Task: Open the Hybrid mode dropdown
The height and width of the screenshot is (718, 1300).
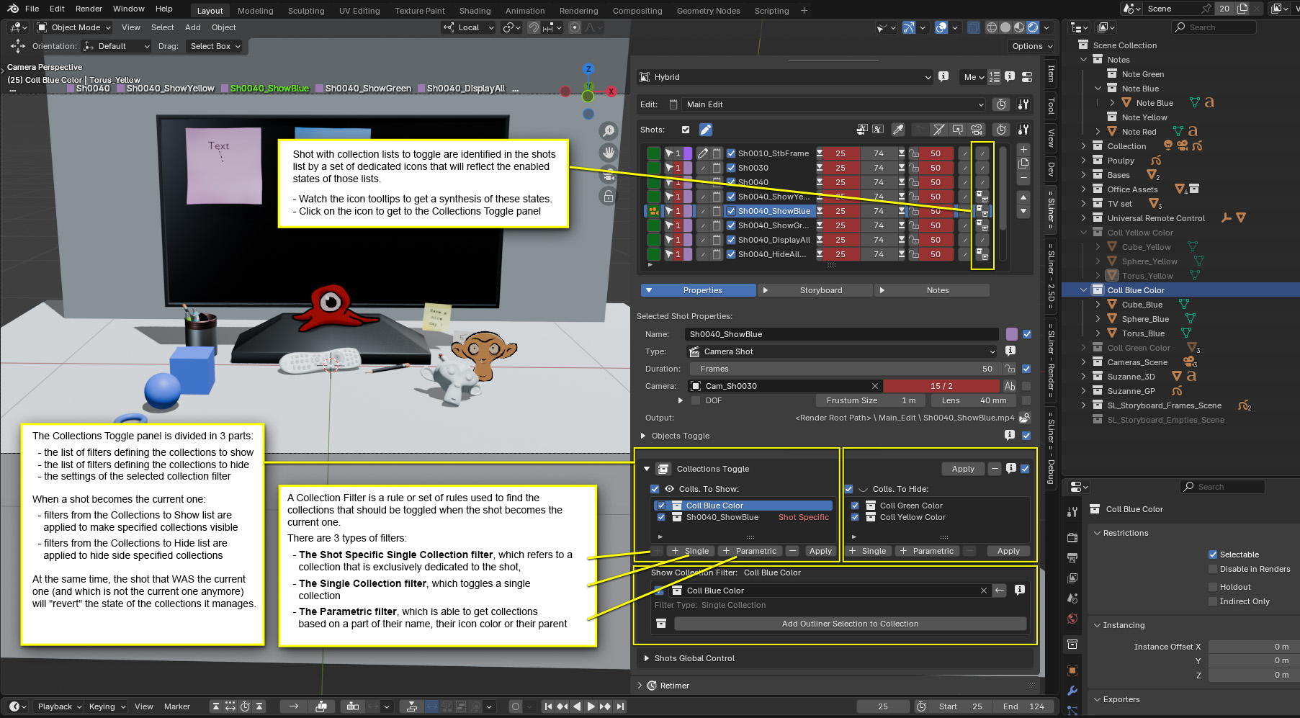Action: click(x=785, y=77)
